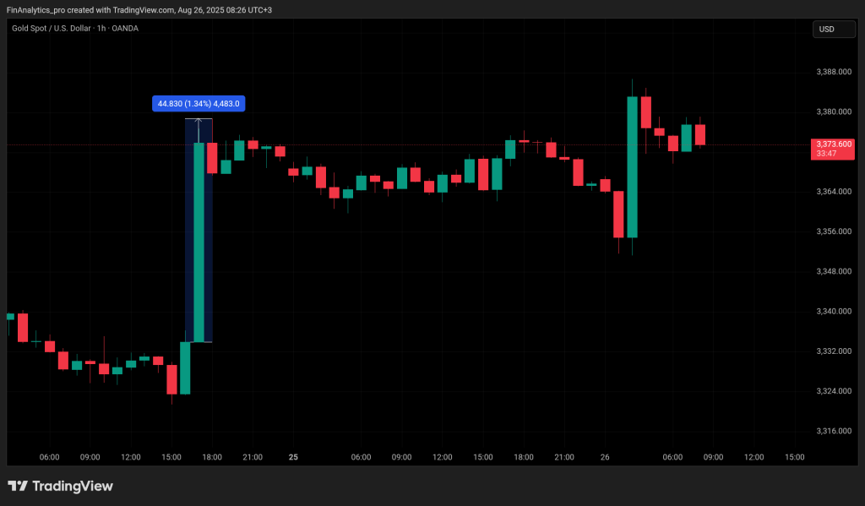Click the latest red candle at 08:00 on the 26th
The width and height of the screenshot is (865, 506).
tap(700, 134)
